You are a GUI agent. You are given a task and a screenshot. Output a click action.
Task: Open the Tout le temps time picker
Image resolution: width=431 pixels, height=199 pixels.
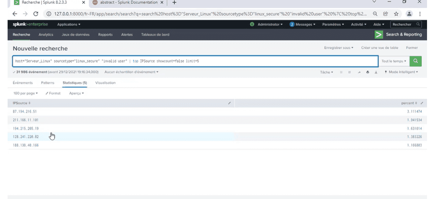click(x=394, y=61)
